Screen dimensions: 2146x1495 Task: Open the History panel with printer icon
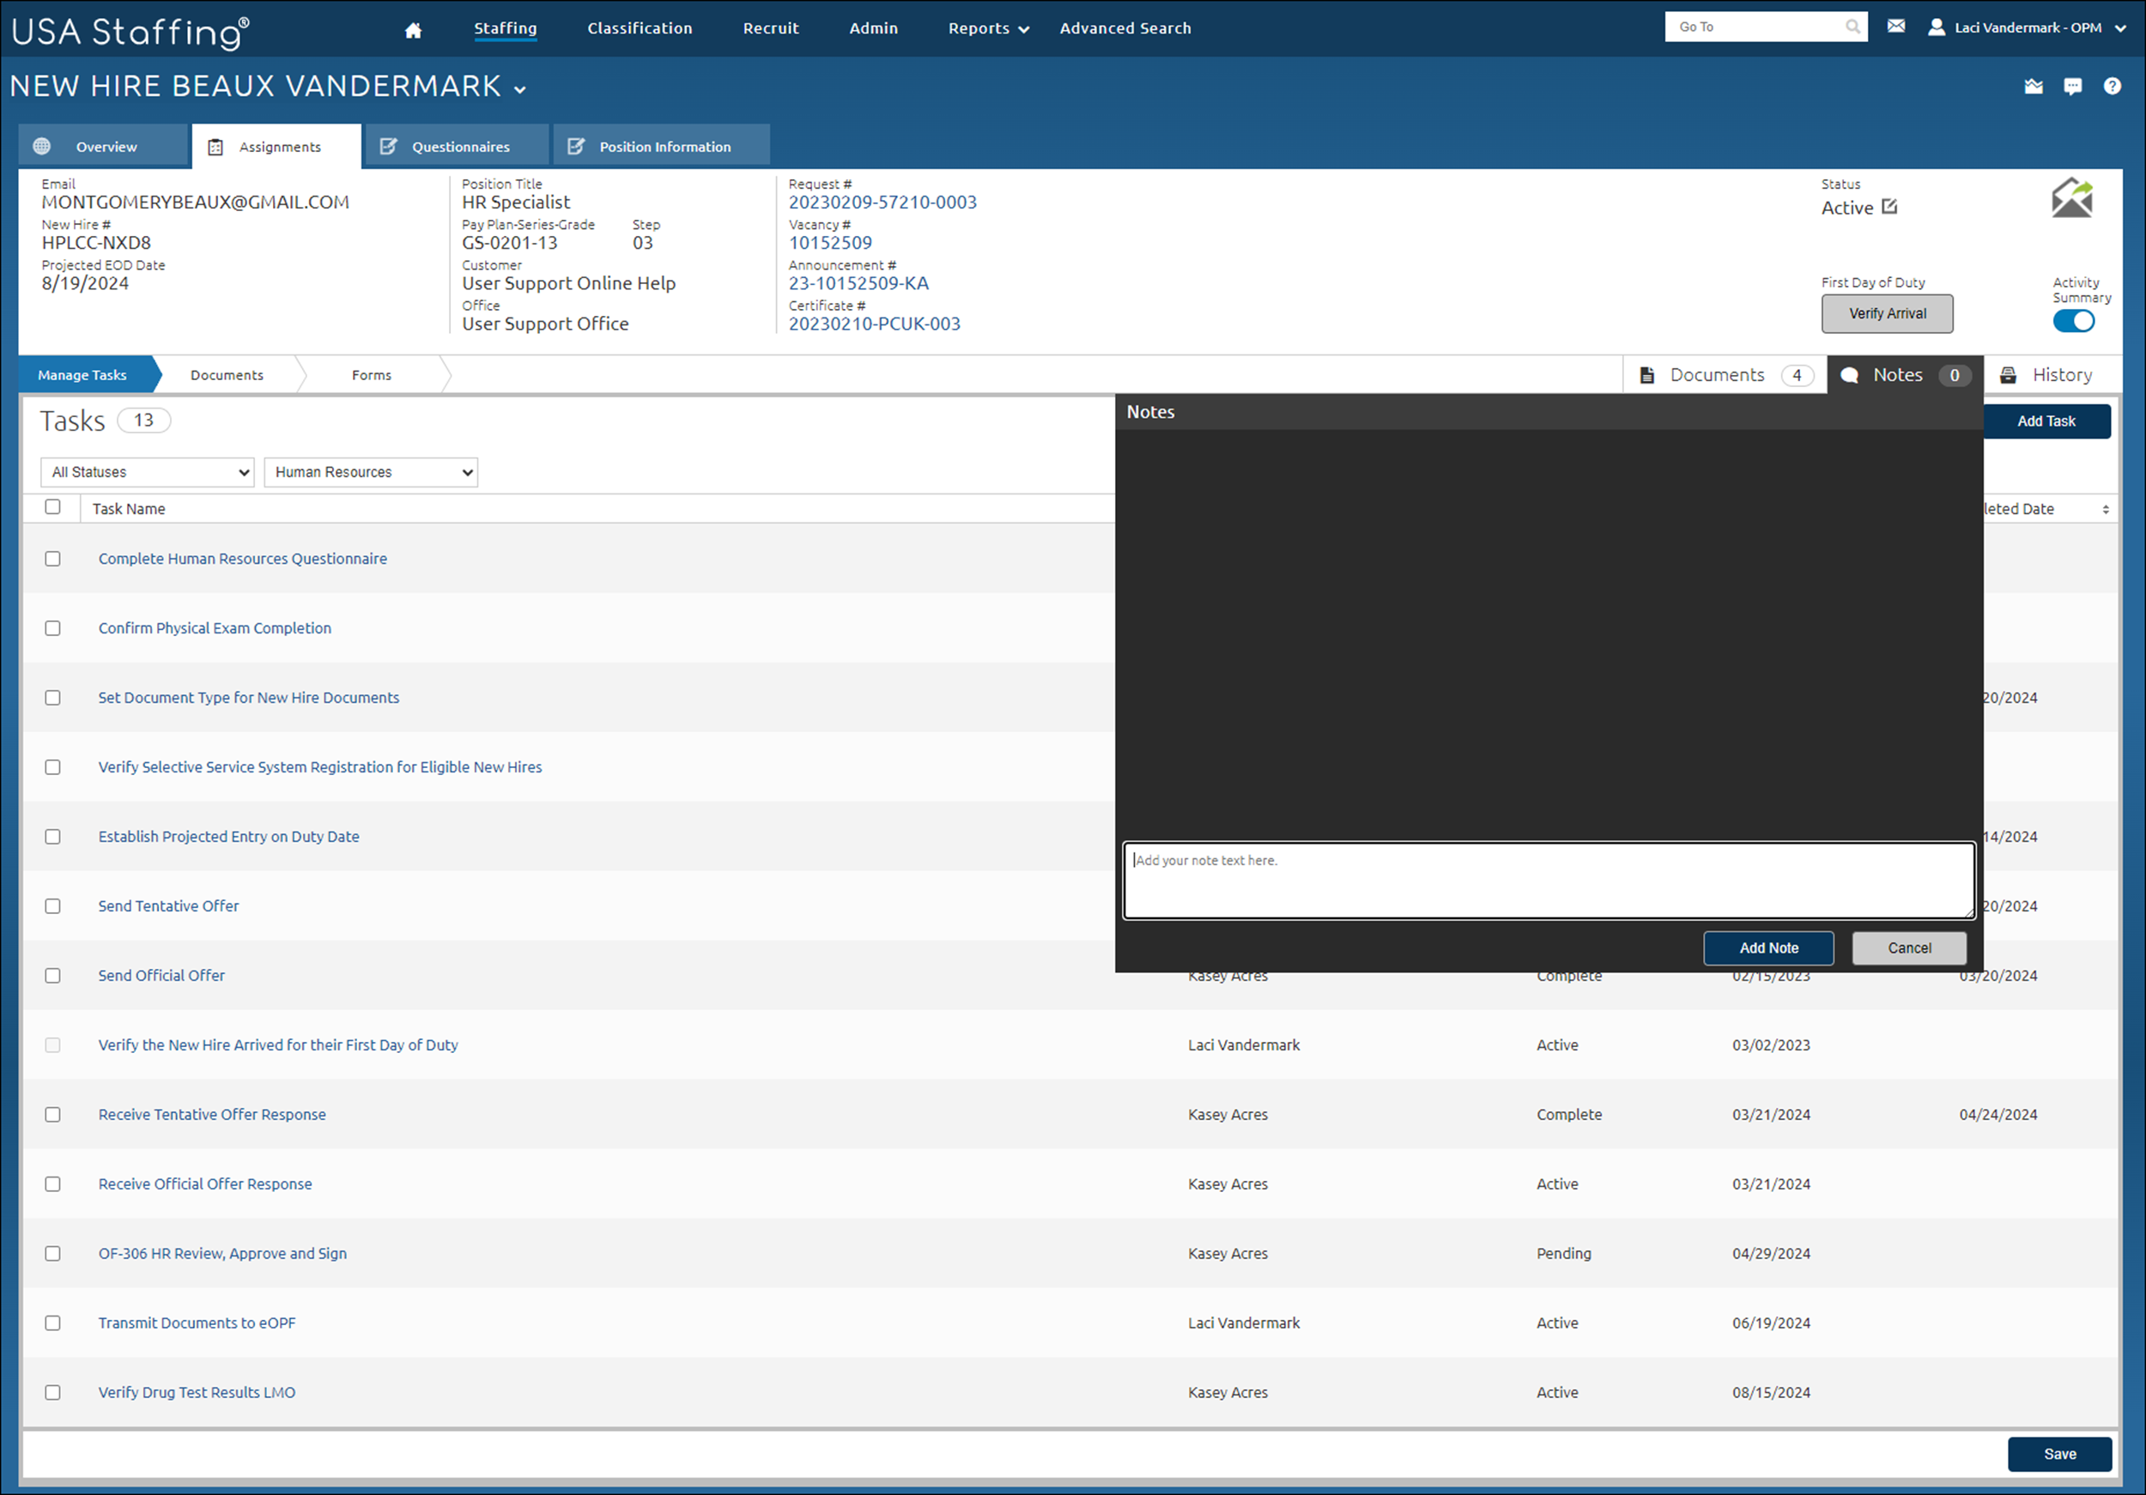pos(2047,375)
